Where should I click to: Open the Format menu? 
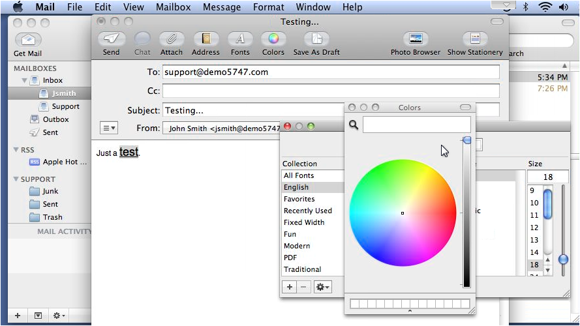pos(269,7)
